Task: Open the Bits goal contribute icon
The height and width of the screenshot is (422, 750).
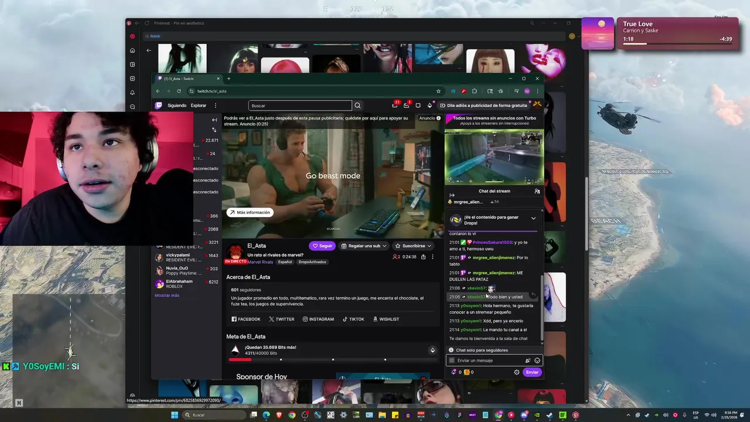Action: [432, 350]
